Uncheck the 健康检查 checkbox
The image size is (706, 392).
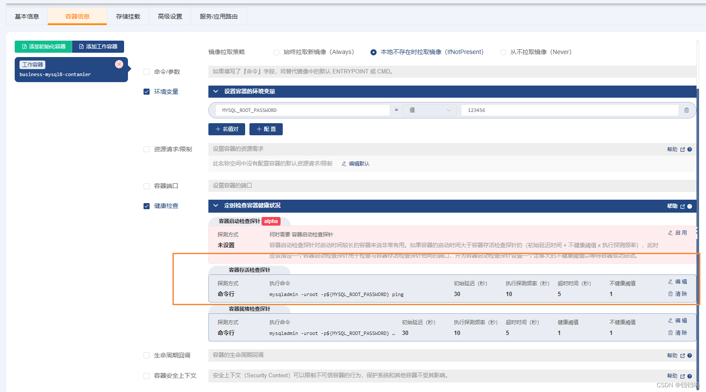pyautogui.click(x=147, y=206)
